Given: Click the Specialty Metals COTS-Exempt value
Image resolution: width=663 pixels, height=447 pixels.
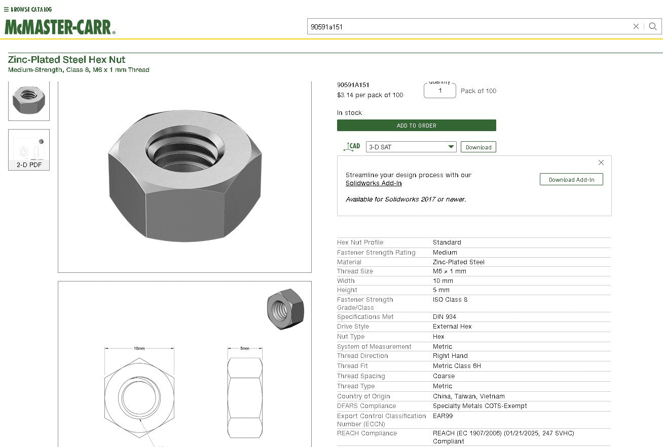Looking at the screenshot, I should (x=480, y=406).
